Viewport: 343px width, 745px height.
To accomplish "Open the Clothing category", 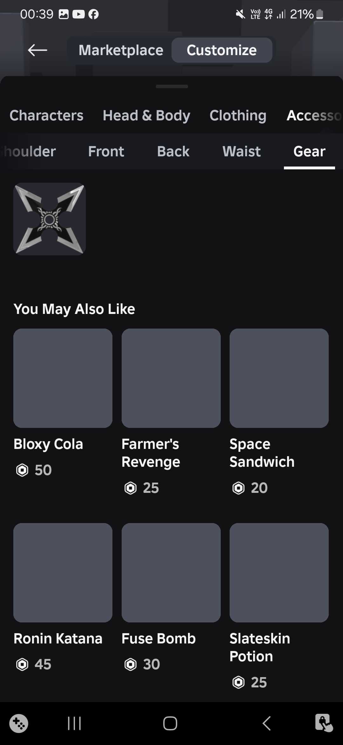I will pyautogui.click(x=238, y=115).
